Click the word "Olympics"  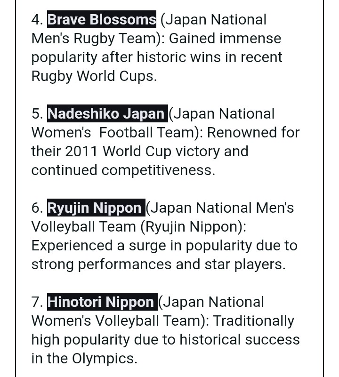(104, 358)
